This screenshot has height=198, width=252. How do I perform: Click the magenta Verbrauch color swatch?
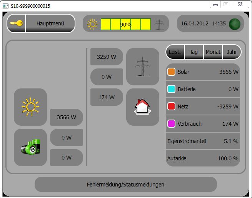(x=171, y=124)
